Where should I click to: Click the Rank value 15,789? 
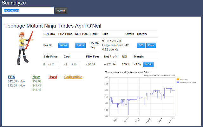tap(95, 43)
